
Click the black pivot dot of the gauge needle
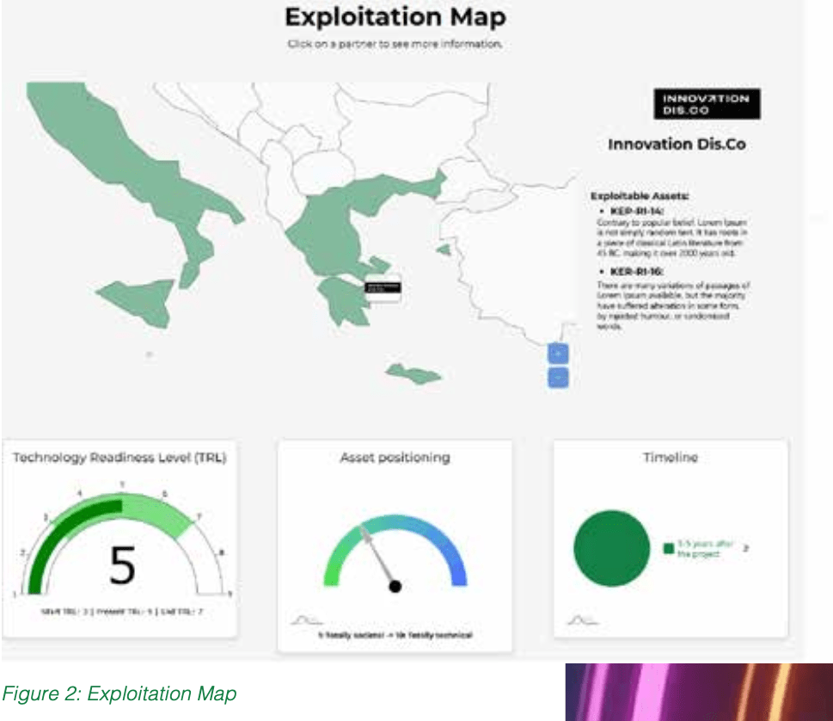(x=395, y=587)
